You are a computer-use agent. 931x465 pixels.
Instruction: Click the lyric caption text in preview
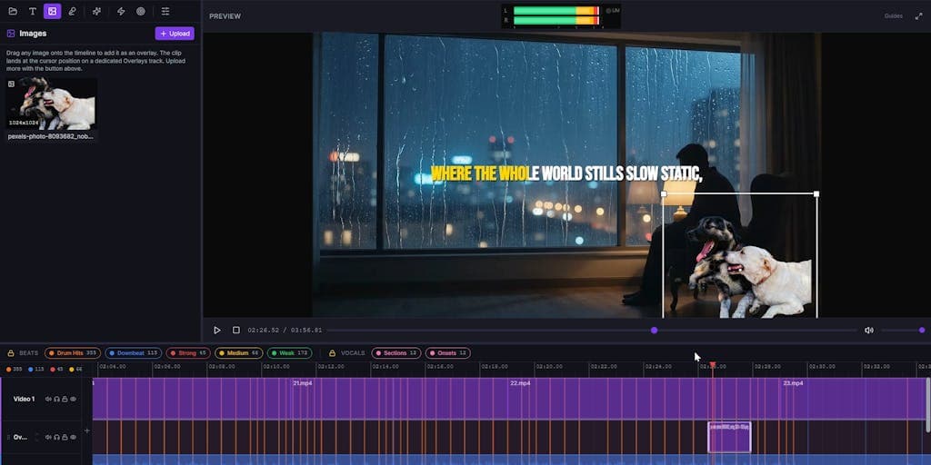(566, 173)
